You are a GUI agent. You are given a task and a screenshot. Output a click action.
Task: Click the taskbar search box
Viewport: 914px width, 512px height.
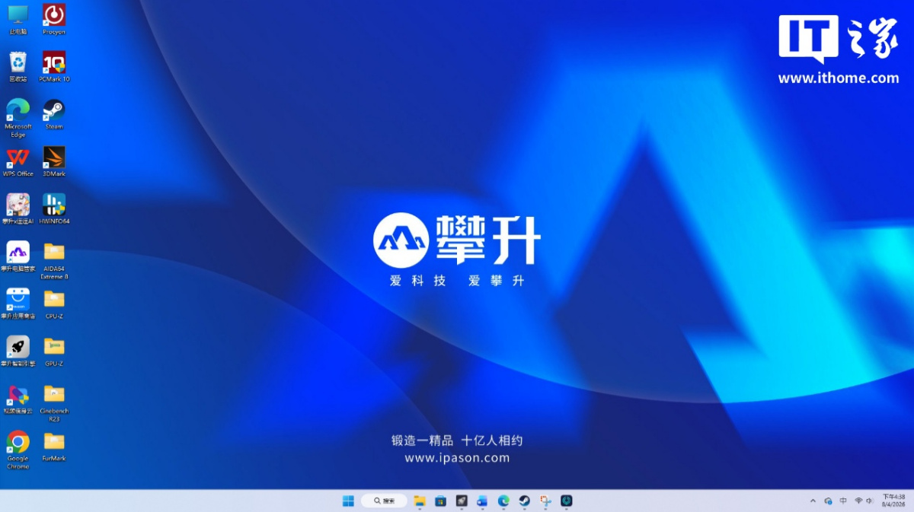pos(384,501)
